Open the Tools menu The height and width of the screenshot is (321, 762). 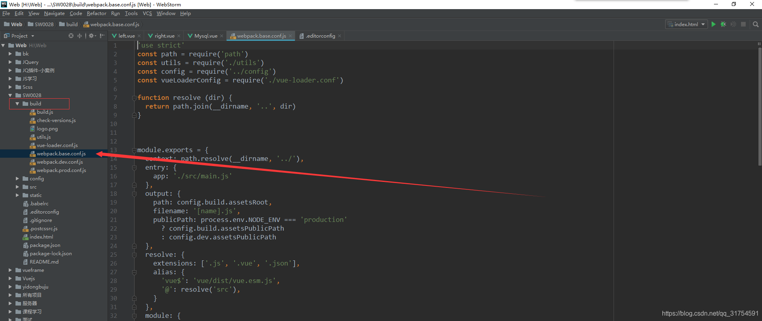pyautogui.click(x=131, y=13)
